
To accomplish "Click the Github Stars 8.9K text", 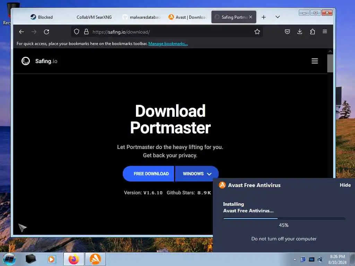I will [189, 193].
